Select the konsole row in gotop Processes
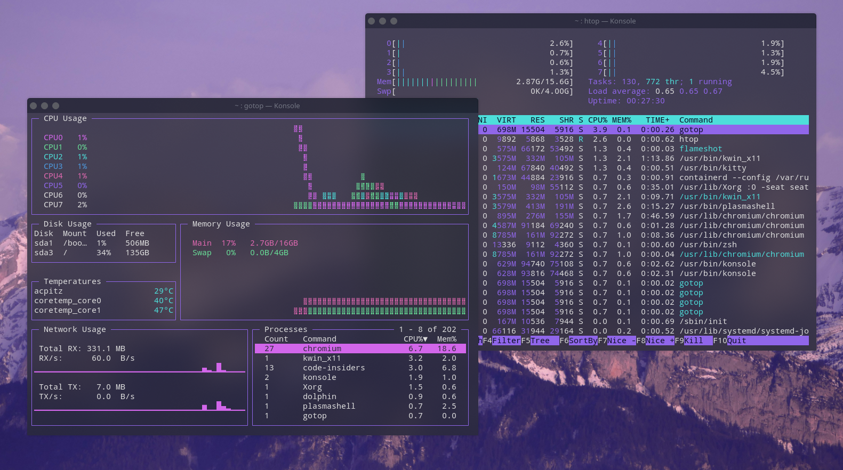The height and width of the screenshot is (470, 843). tap(360, 377)
